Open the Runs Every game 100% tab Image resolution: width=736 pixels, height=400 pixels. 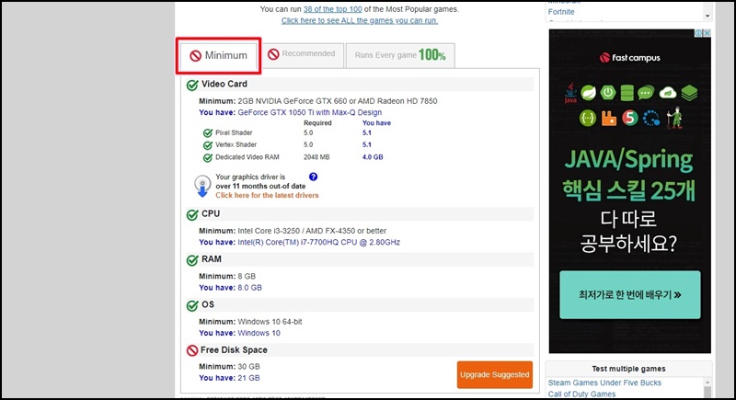(400, 55)
